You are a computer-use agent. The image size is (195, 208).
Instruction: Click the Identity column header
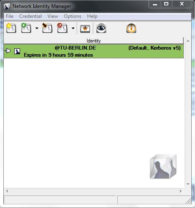click(x=94, y=41)
